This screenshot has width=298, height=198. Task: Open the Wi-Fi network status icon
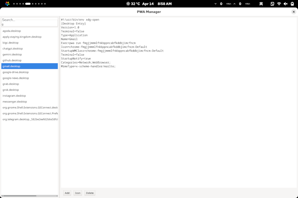point(279,4)
